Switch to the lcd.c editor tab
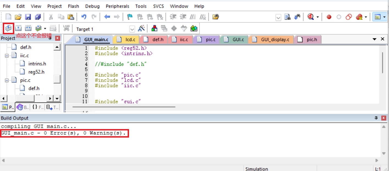The width and height of the screenshot is (389, 171). pos(126,39)
